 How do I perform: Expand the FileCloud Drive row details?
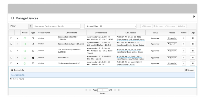pos(17,51)
